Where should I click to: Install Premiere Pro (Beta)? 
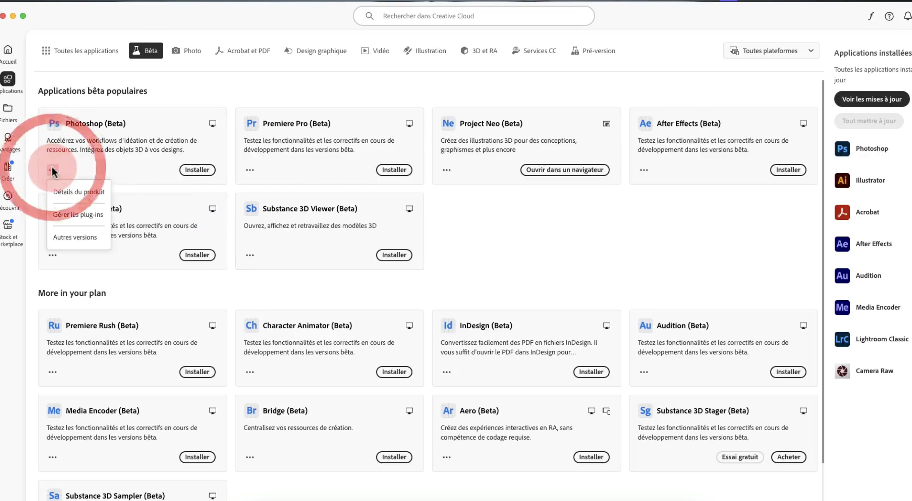394,170
